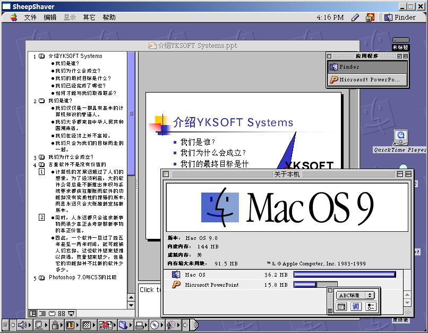This screenshot has width=428, height=333.
Task: Select the Microsoft PowerPoint row in About window
Action: (x=284, y=285)
